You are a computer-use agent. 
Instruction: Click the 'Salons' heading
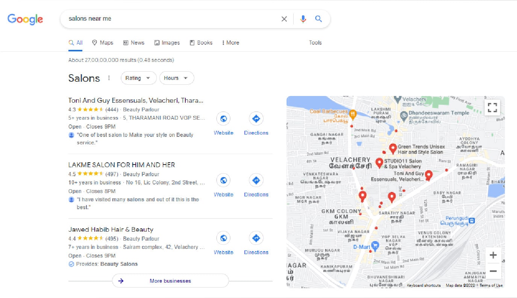(x=84, y=78)
